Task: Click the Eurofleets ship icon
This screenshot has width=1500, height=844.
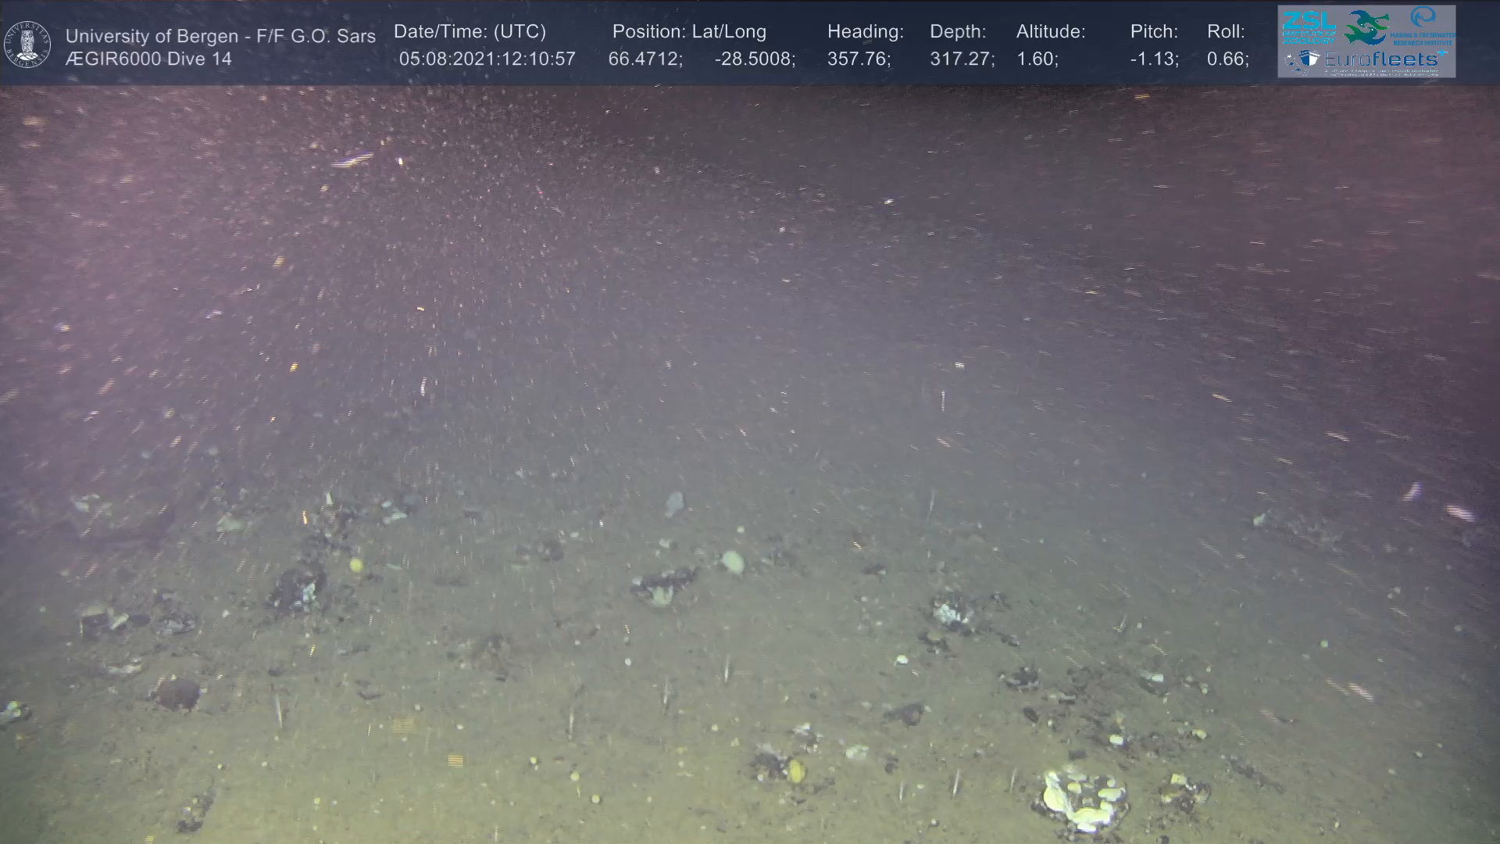Action: pos(1309,58)
